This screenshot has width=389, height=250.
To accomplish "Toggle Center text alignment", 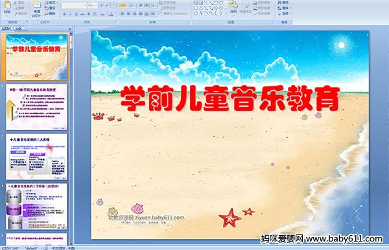I will coord(128,14).
